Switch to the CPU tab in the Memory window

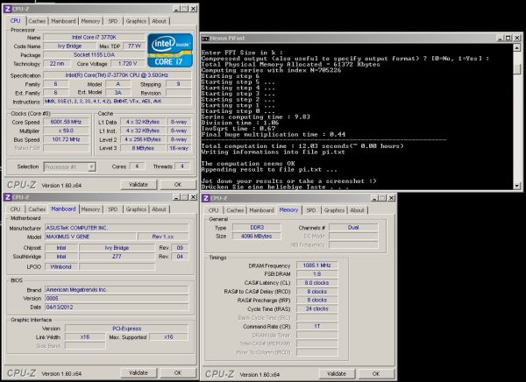213,210
